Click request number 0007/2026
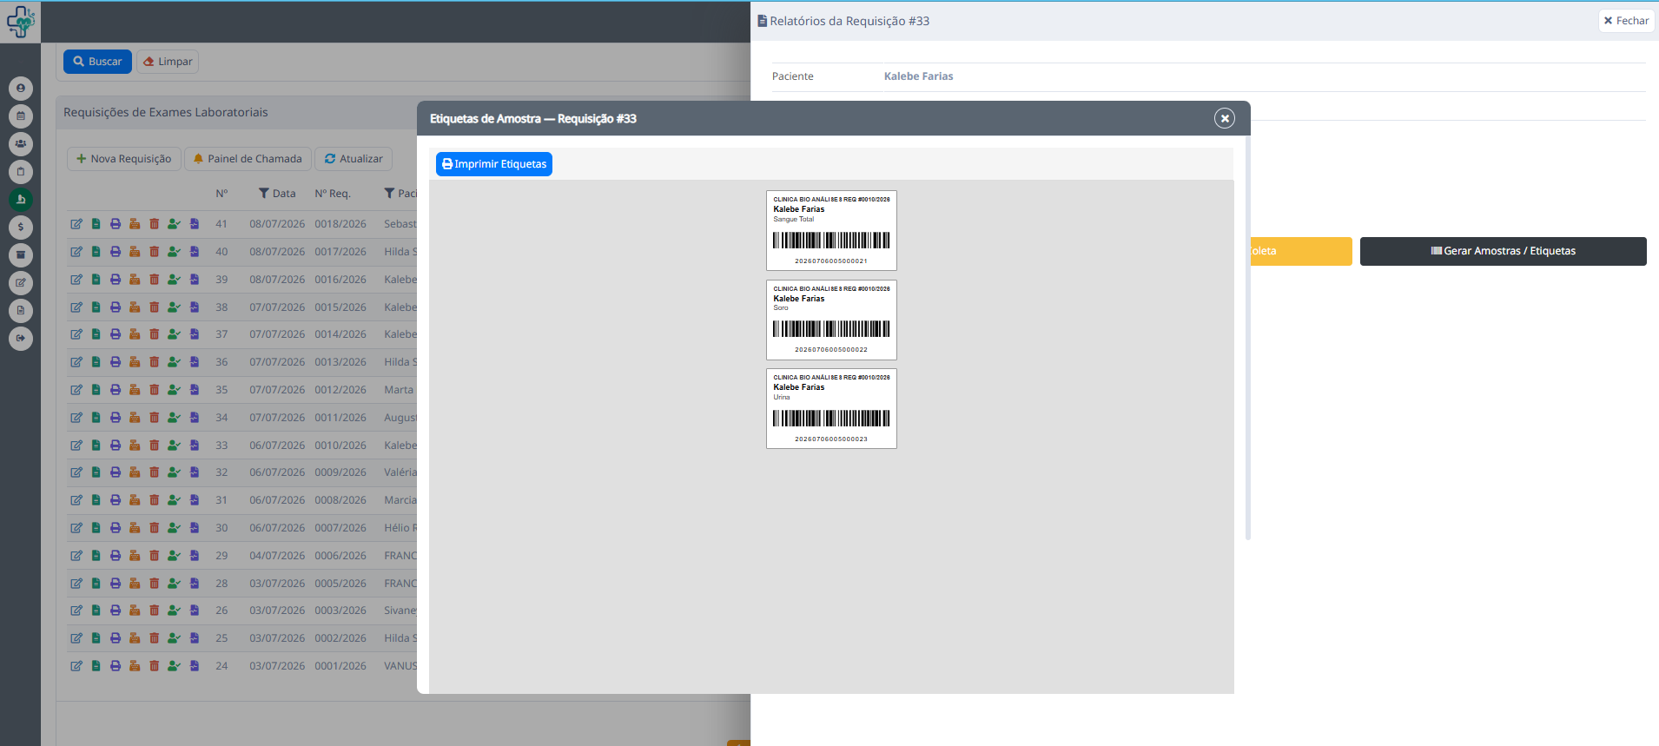This screenshot has height=746, width=1659. pyautogui.click(x=340, y=528)
